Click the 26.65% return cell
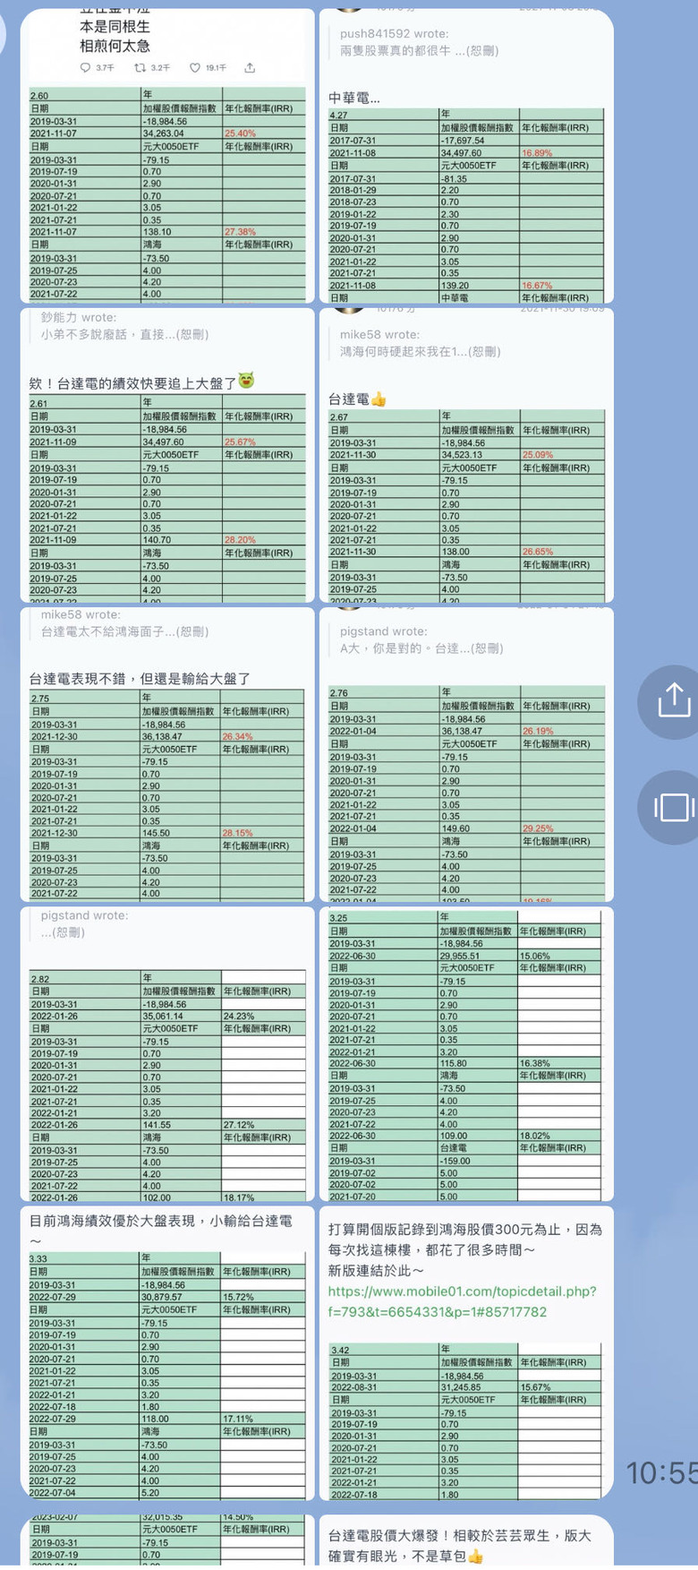Screen dimensions: 698x1570 (563, 552)
